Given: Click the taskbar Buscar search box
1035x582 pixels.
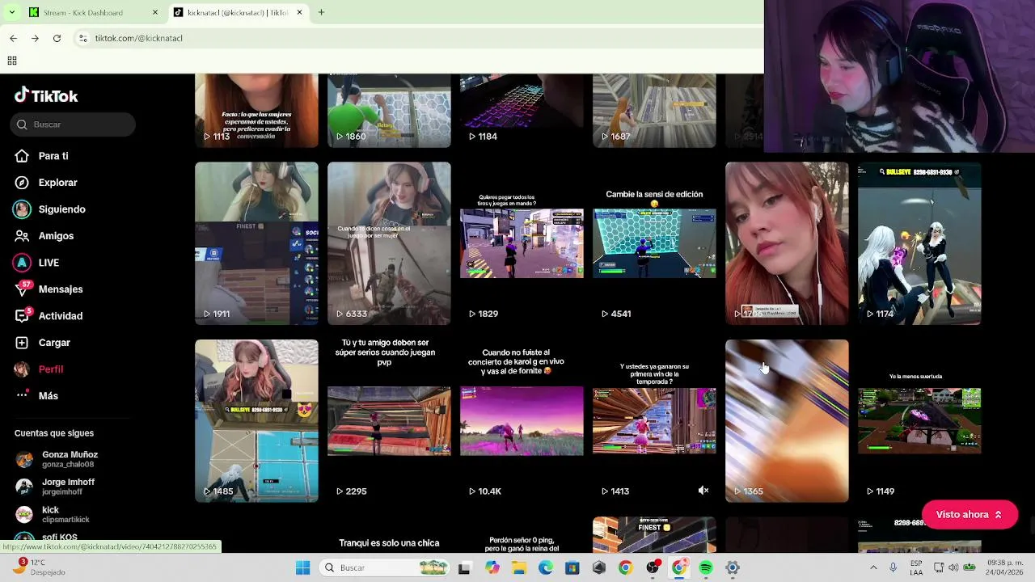Looking at the screenshot, I should [x=385, y=567].
